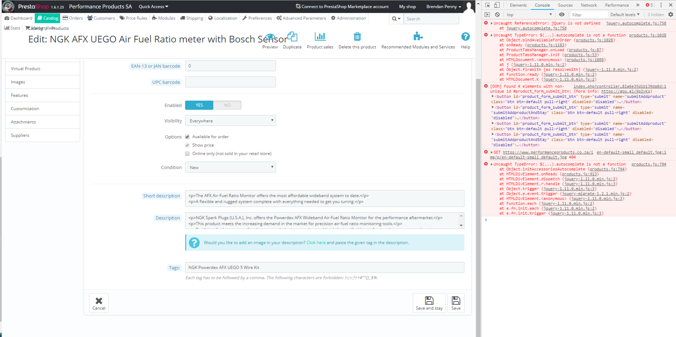This screenshot has height=337, width=676.
Task: Click the Preview eye icon
Action: coord(270,37)
